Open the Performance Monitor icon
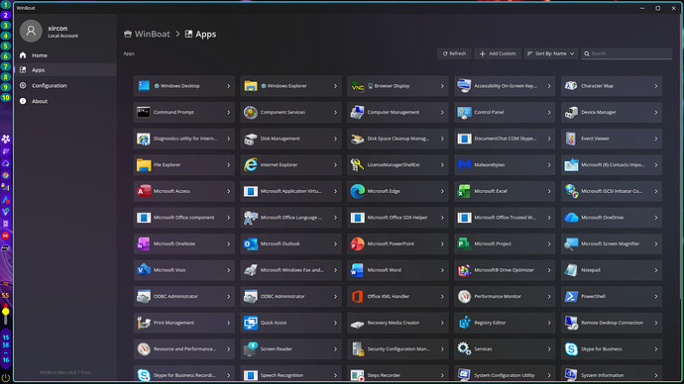 pos(464,296)
